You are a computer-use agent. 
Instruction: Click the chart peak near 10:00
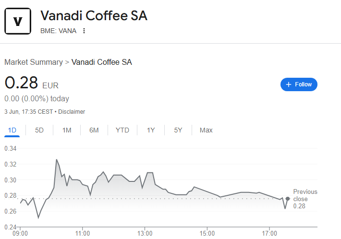coord(57,160)
